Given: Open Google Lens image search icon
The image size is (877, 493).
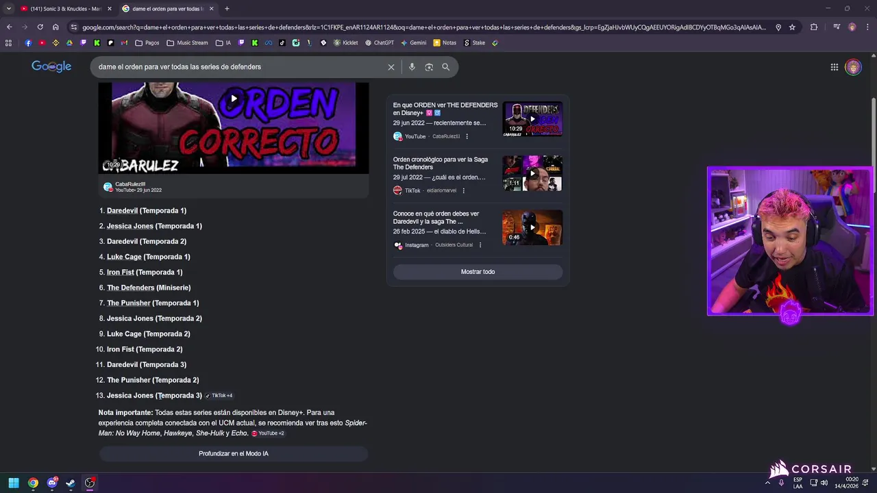Looking at the screenshot, I should tap(429, 67).
